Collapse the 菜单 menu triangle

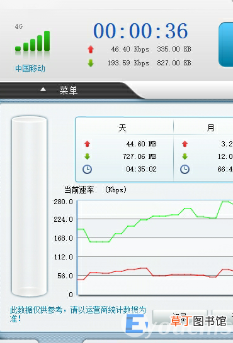[43, 89]
